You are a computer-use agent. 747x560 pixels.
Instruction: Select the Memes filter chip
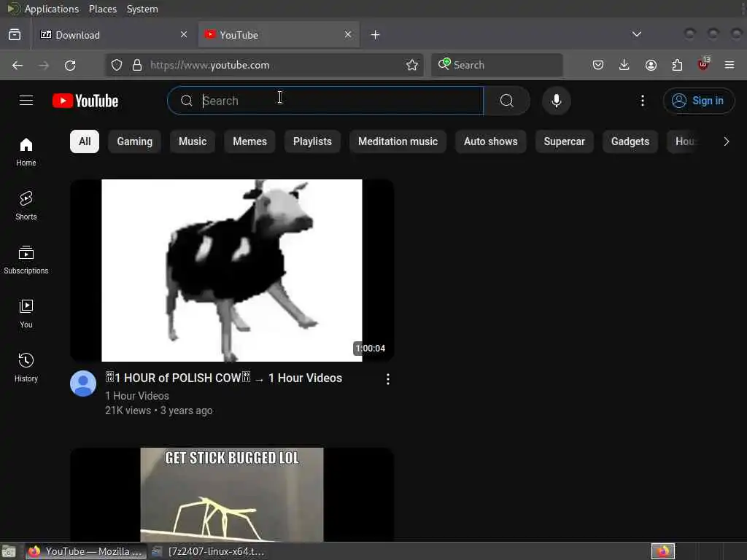(249, 141)
